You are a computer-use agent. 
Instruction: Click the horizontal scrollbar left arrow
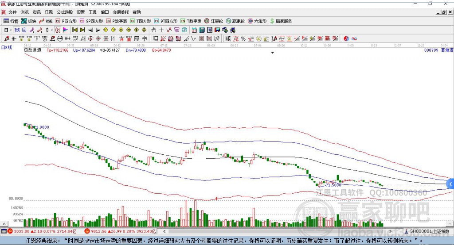point(164,231)
